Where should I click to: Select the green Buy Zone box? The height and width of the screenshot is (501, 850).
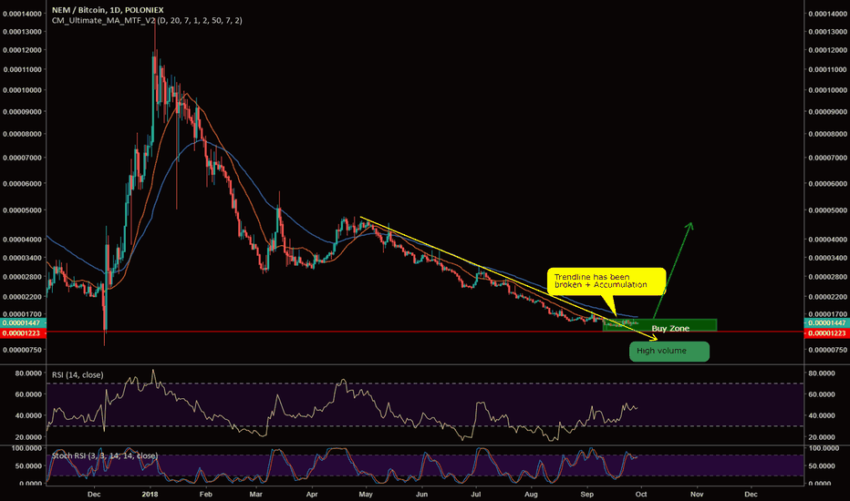click(659, 325)
